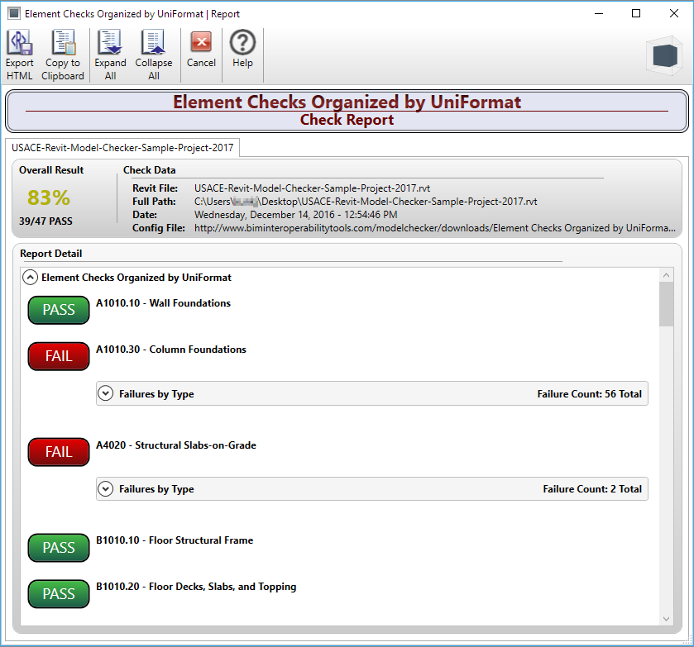Click the FAIL button for A4020 Structural Slabs-on-Grade
This screenshot has width=694, height=647.
(58, 452)
